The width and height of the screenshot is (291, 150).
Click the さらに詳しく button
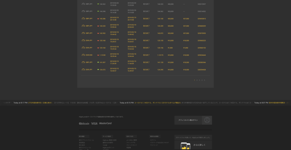[199, 145]
